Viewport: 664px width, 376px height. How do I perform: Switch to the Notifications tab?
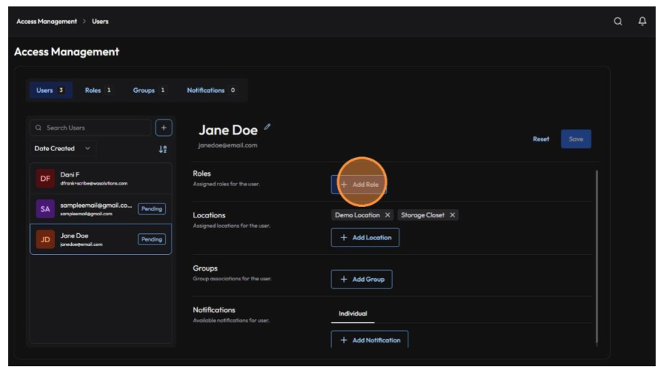(x=211, y=90)
